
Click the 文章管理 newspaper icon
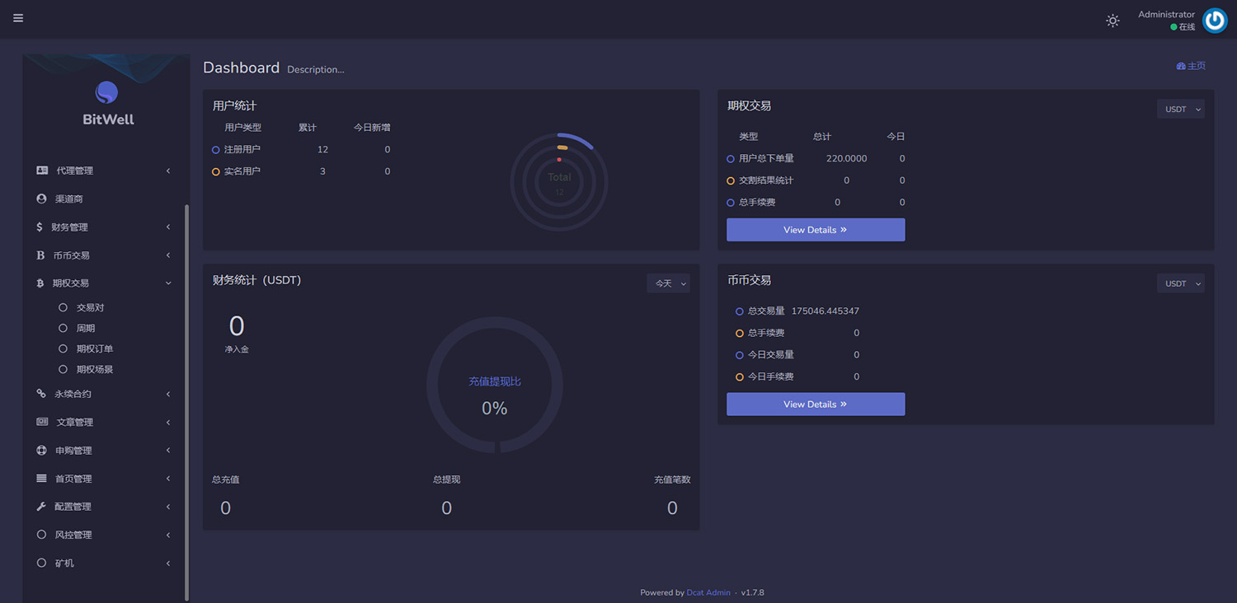click(x=42, y=422)
